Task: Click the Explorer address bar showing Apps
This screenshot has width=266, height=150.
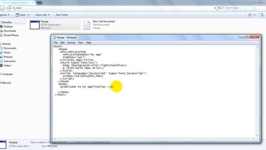Action: (x=112, y=8)
